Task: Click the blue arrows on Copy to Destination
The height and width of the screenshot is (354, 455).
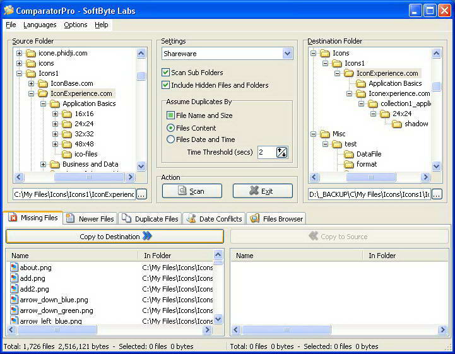Action: 147,236
